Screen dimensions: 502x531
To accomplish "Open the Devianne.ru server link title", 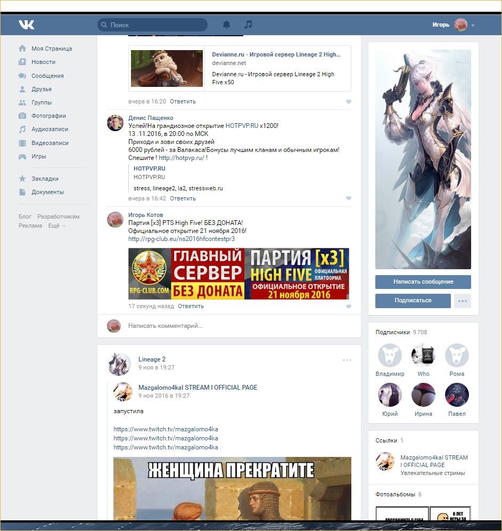I will point(276,54).
